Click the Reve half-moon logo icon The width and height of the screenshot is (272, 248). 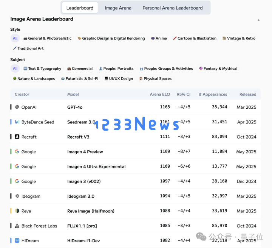pos(17,211)
